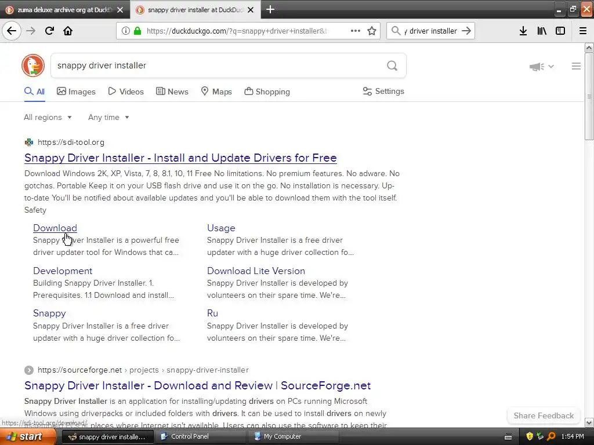Click the green padlock security icon
This screenshot has height=445, width=594.
[137, 31]
